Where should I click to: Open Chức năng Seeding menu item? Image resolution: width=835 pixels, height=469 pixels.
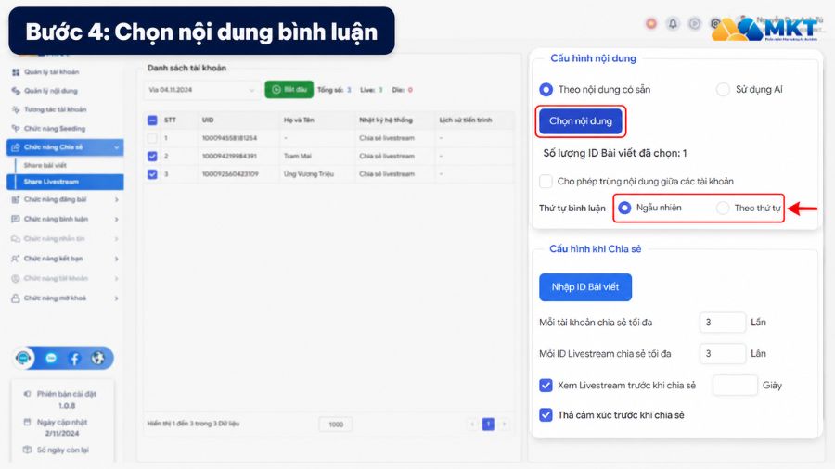(55, 128)
